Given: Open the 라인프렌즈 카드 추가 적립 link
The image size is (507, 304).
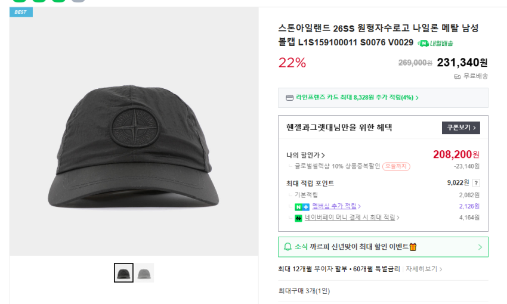Looking at the screenshot, I should coord(357,98).
